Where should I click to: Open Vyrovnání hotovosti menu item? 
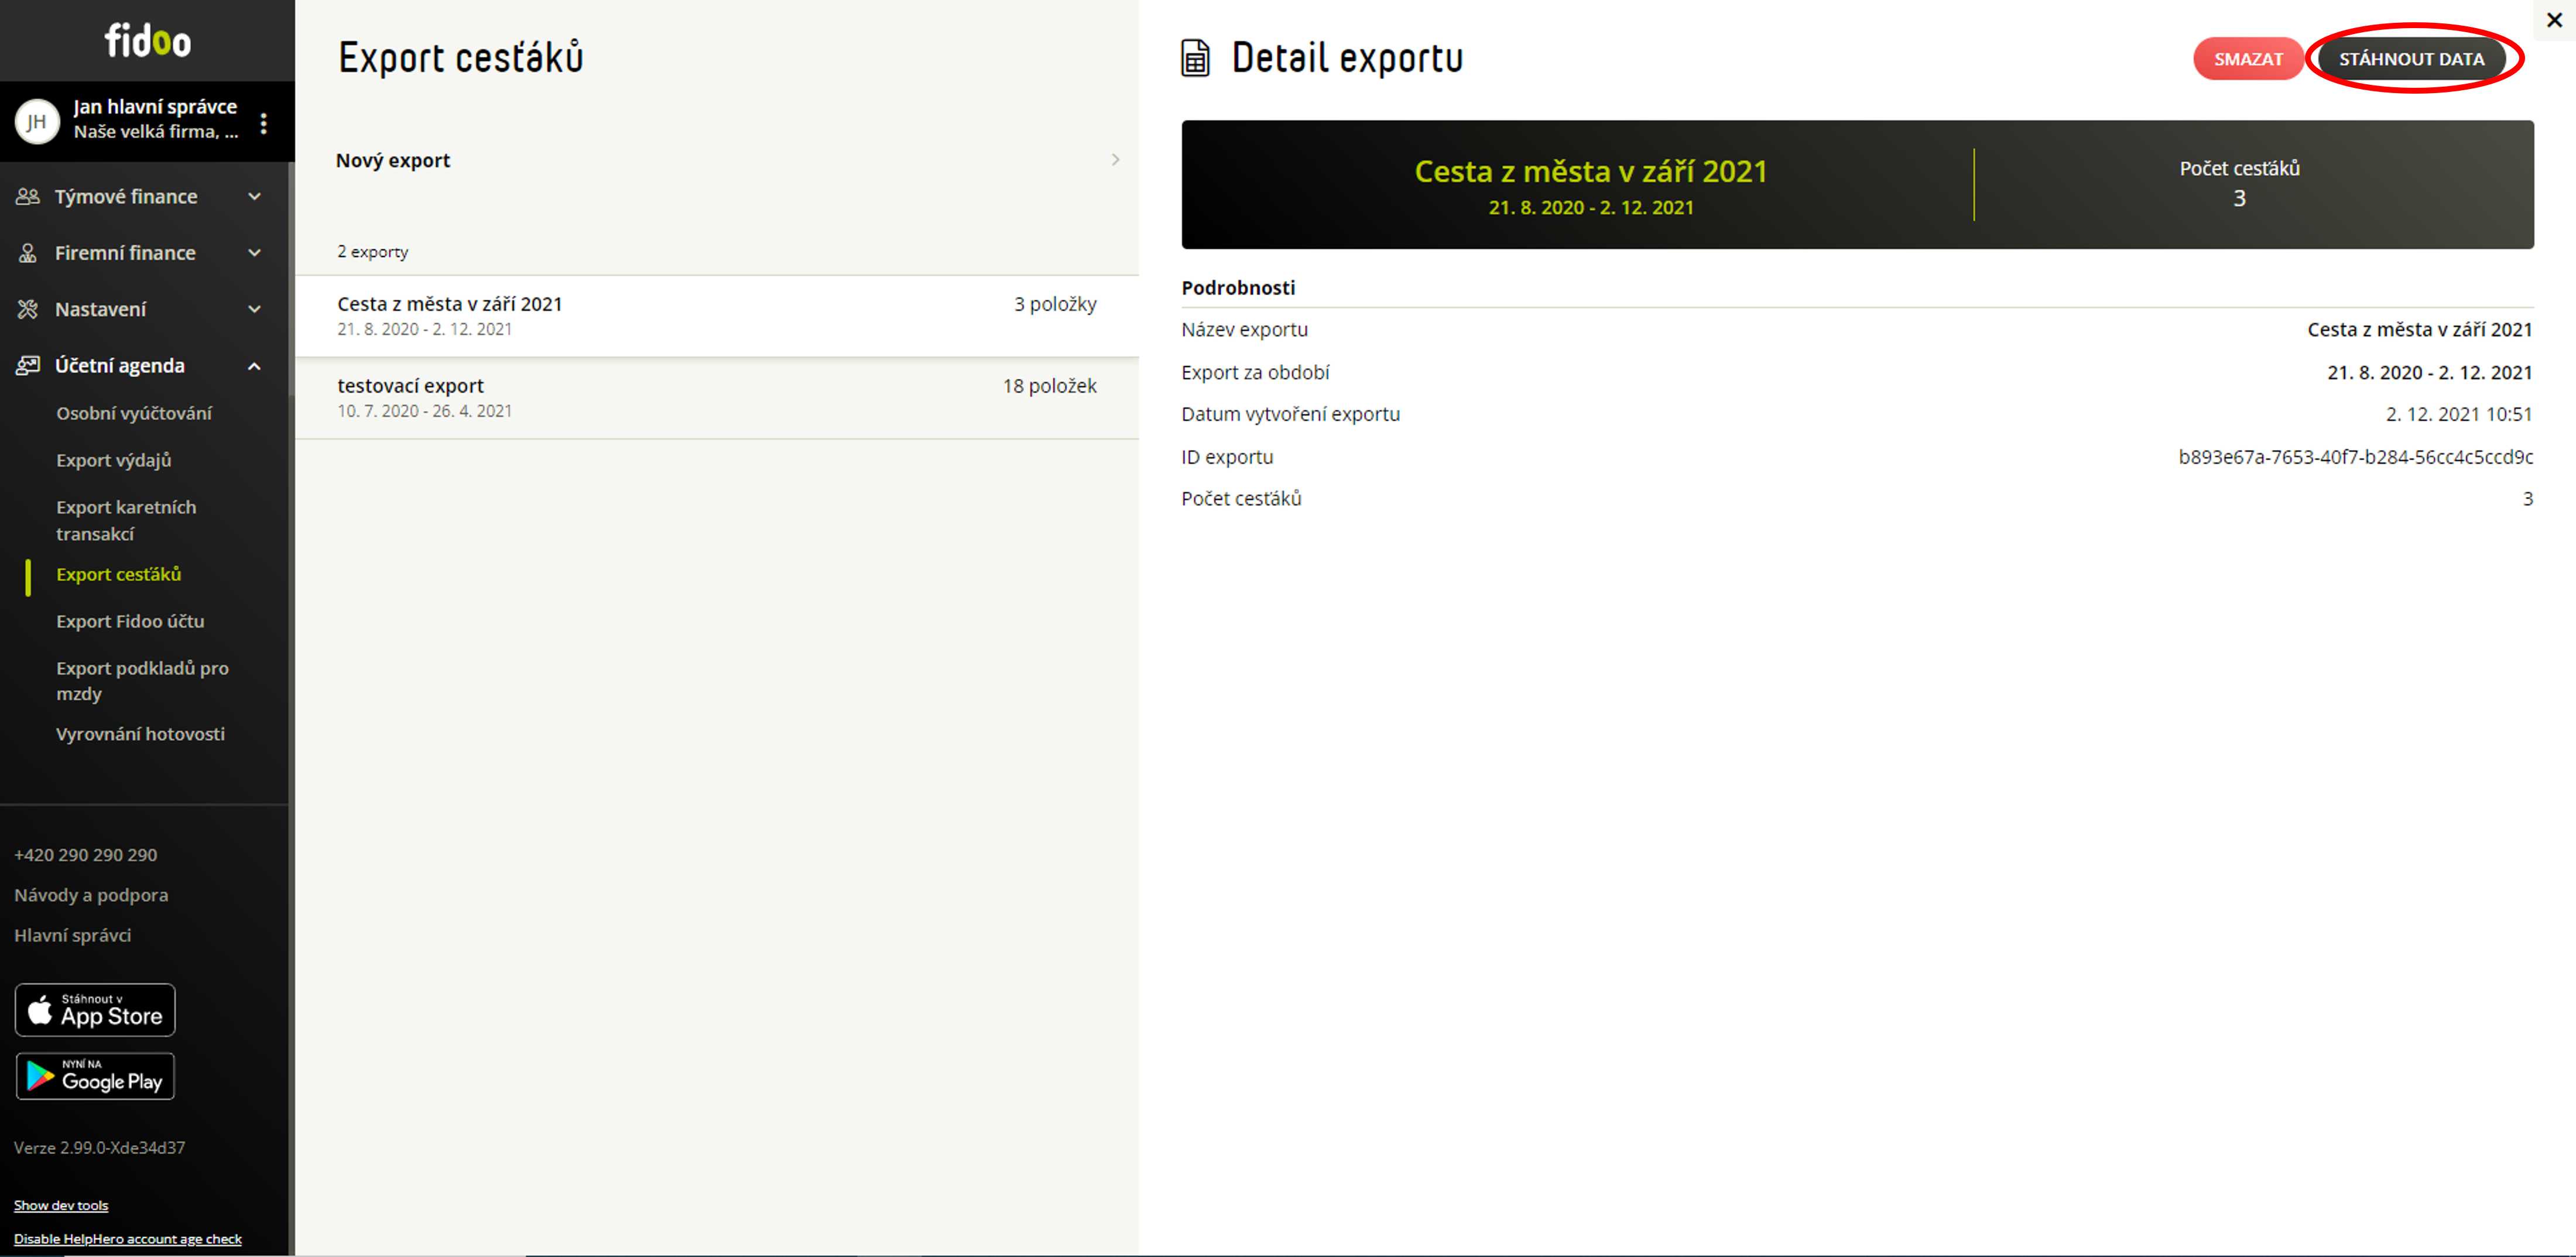(140, 734)
